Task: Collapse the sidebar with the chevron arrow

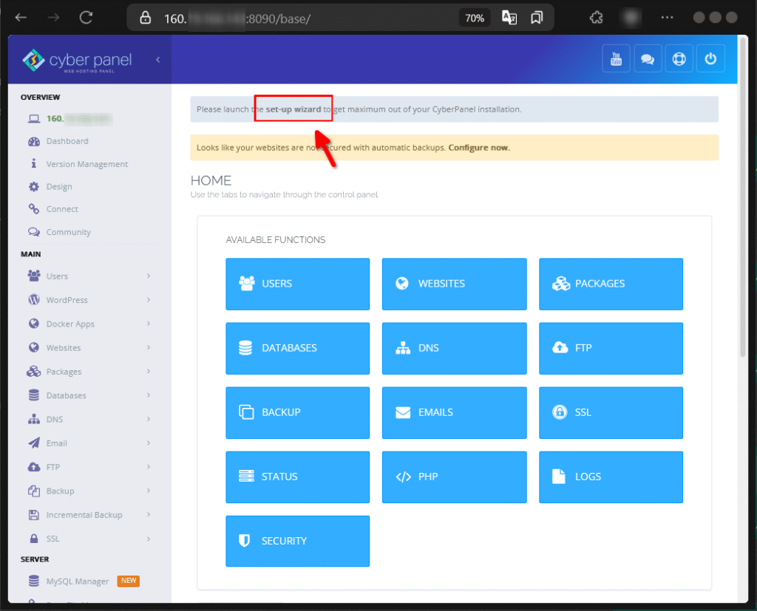Action: point(156,61)
